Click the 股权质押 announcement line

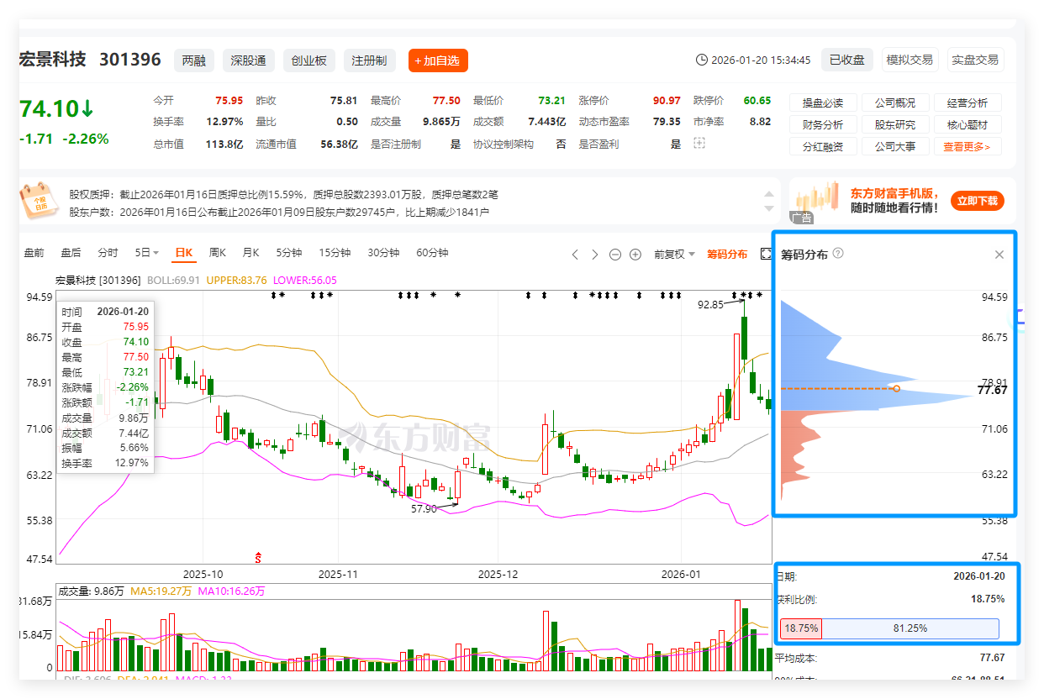283,194
